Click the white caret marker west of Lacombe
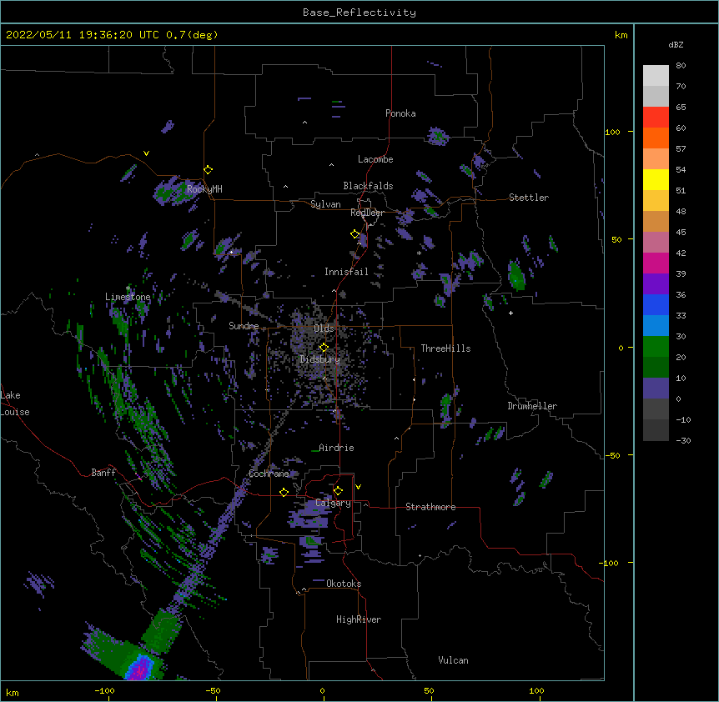This screenshot has height=702, width=719. (331, 165)
